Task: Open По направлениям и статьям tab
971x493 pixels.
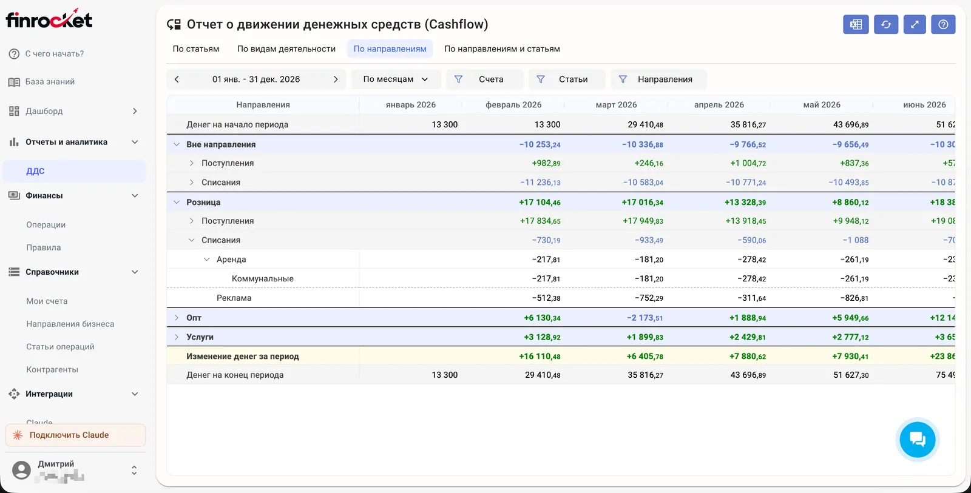Action: (x=502, y=49)
